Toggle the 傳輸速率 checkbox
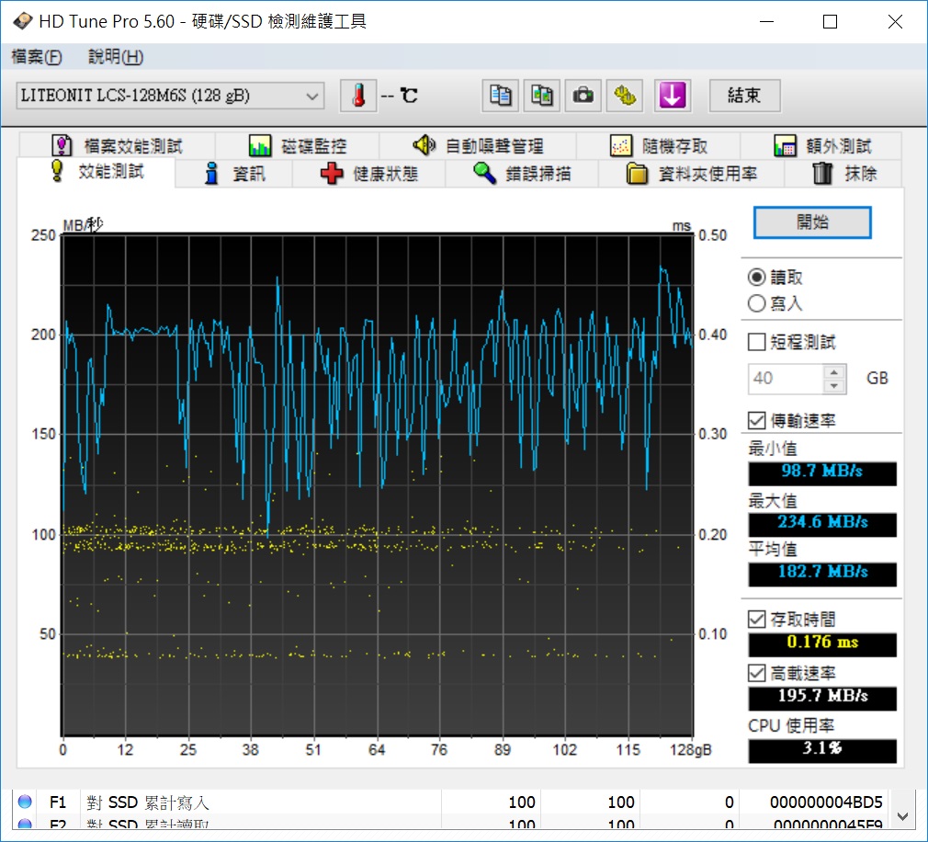 click(x=756, y=421)
